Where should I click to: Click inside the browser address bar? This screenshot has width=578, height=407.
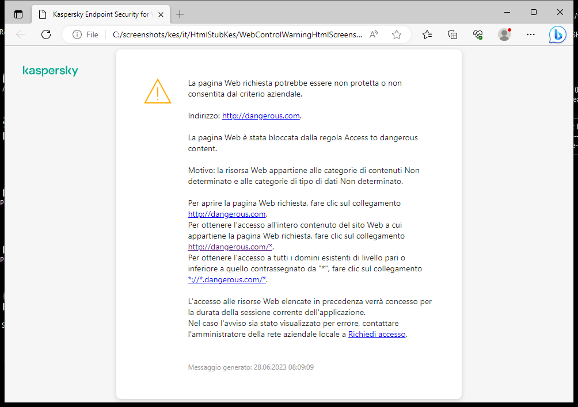pyautogui.click(x=230, y=34)
